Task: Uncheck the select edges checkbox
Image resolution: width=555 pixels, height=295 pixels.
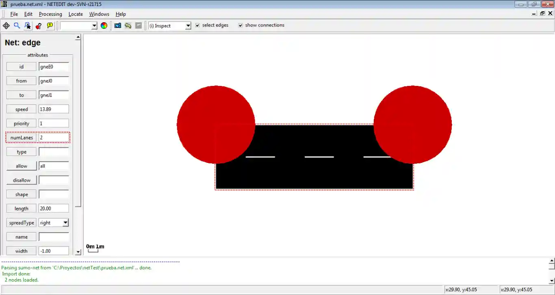Action: [x=197, y=25]
